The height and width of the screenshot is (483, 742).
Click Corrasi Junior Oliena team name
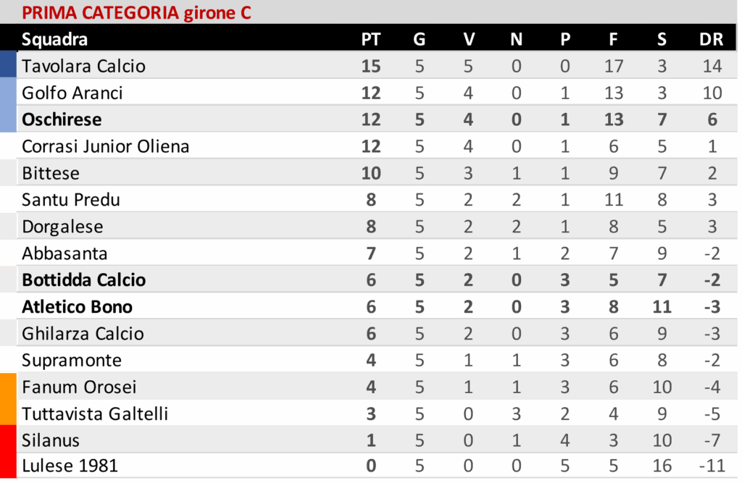coord(105,146)
